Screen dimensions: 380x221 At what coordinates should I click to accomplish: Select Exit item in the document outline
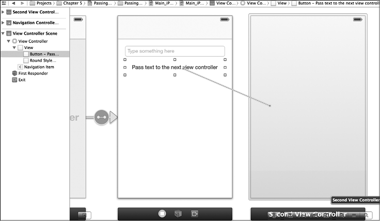click(x=22, y=80)
